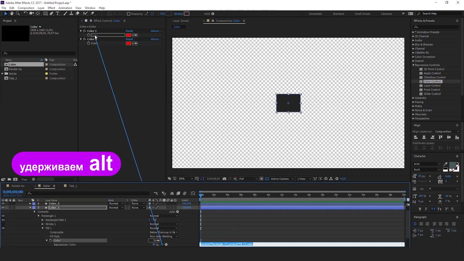Click the Add shape button in toolbar
464x261 pixels.
pyautogui.click(x=213, y=14)
